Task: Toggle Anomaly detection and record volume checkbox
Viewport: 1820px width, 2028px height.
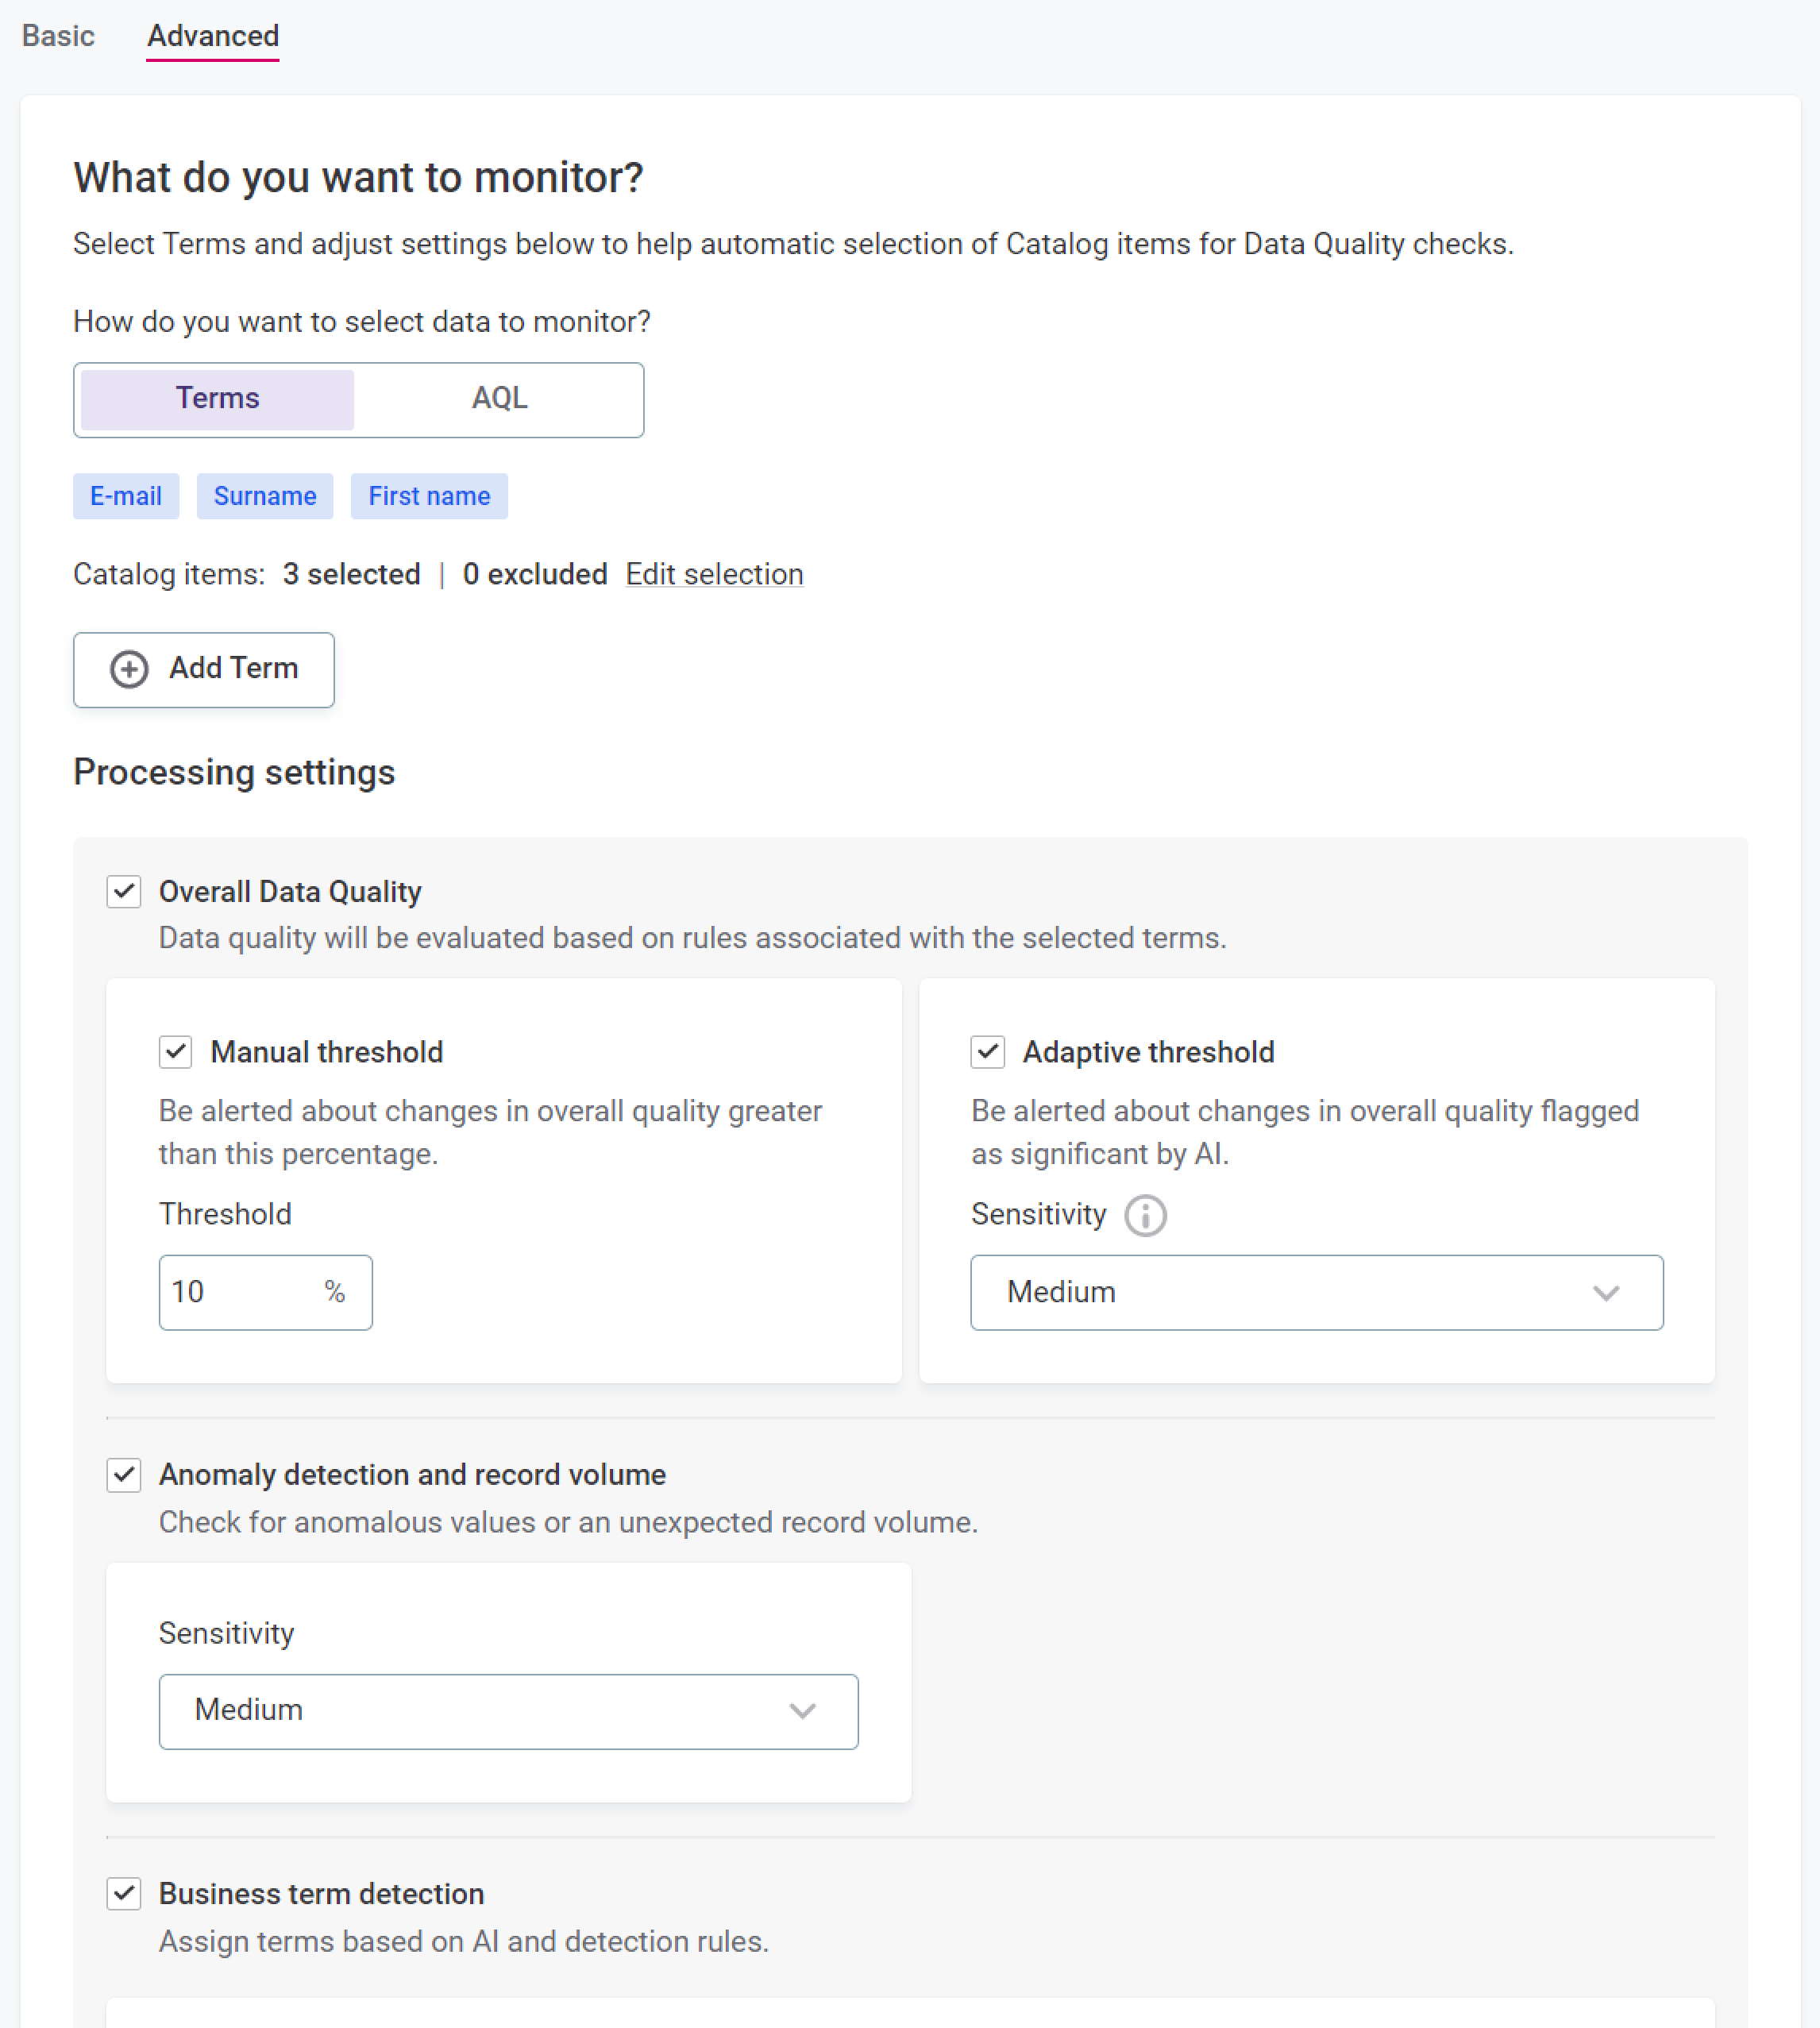Action: pyautogui.click(x=124, y=1475)
